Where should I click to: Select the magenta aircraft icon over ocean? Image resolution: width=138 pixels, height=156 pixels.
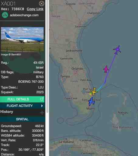coord(106,69)
